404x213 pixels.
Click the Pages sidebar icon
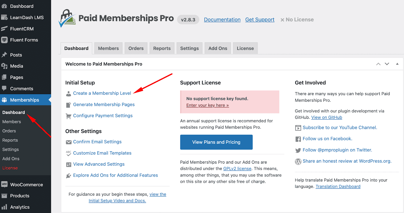(x=4, y=77)
